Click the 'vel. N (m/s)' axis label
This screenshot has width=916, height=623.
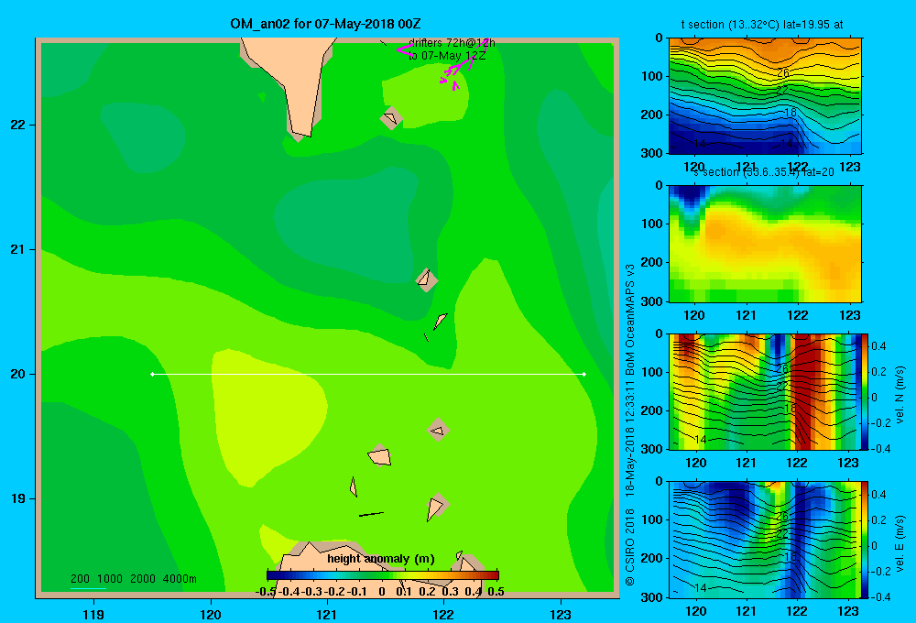click(x=900, y=395)
